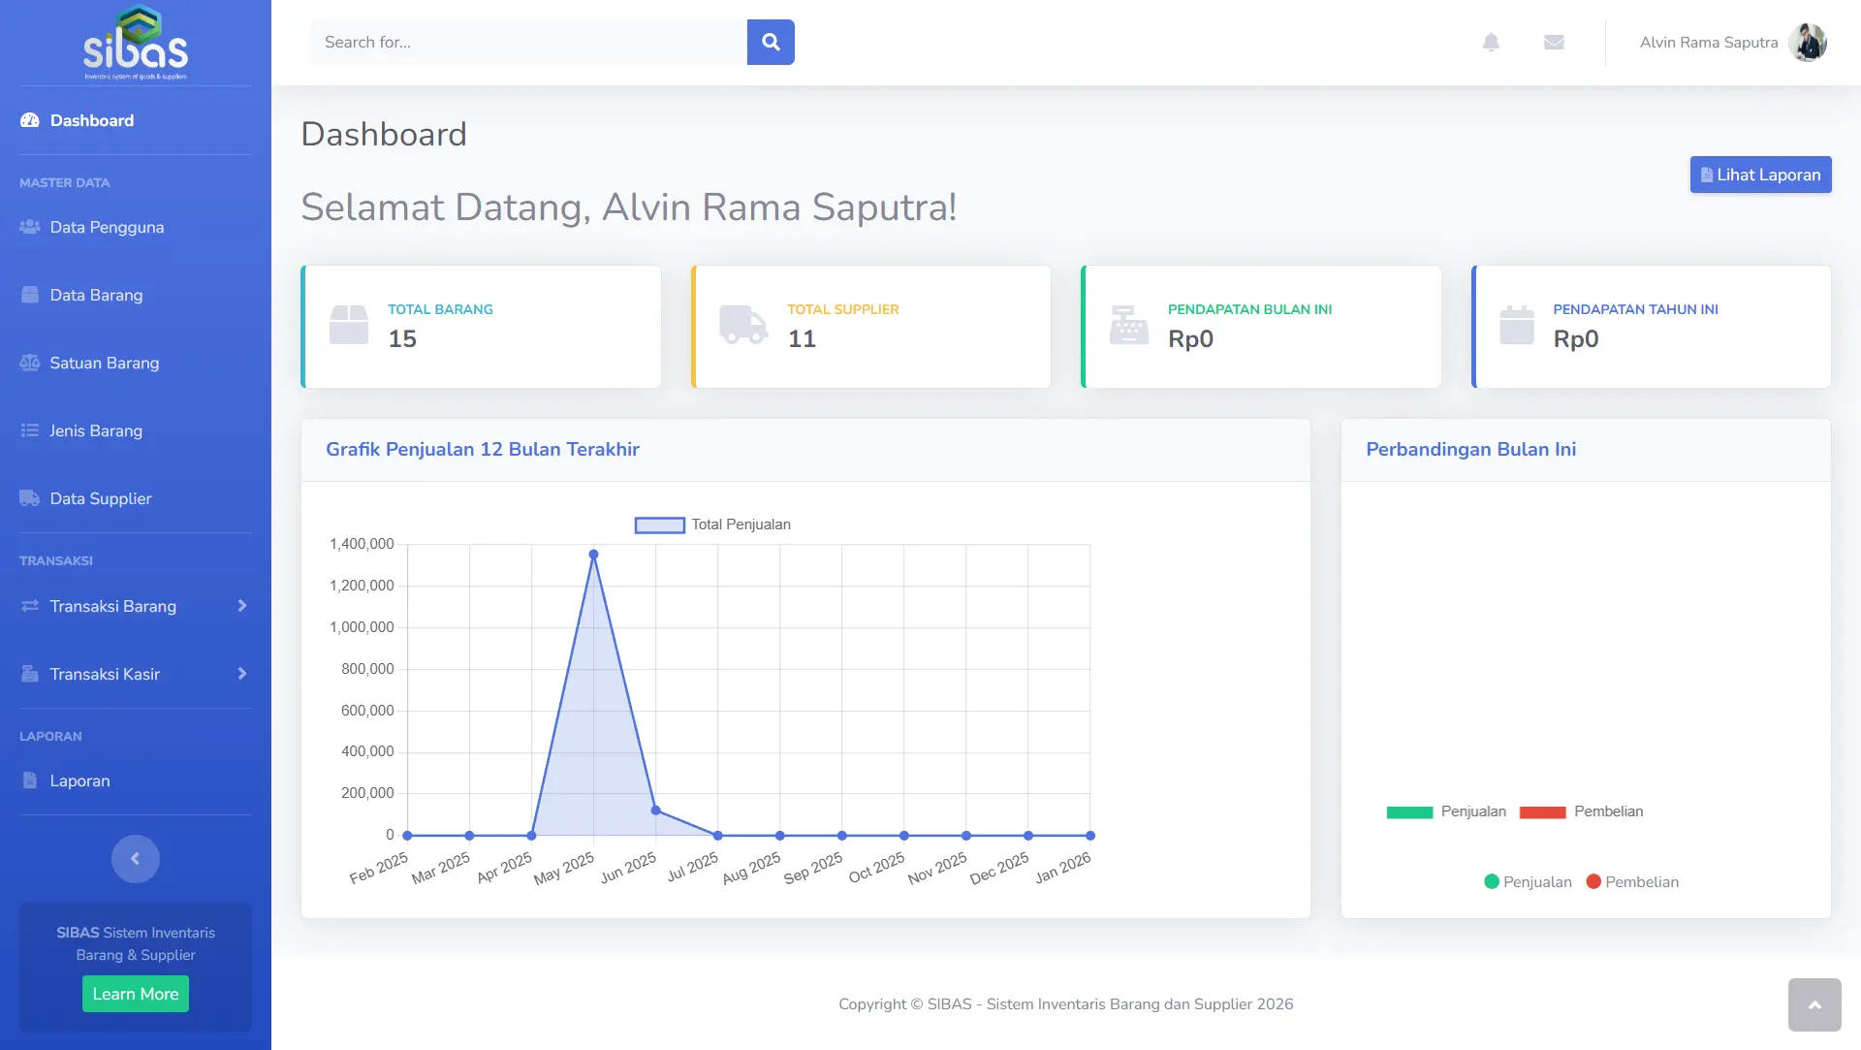Image resolution: width=1861 pixels, height=1050 pixels.
Task: Click the Search for input field
Action: pos(528,42)
